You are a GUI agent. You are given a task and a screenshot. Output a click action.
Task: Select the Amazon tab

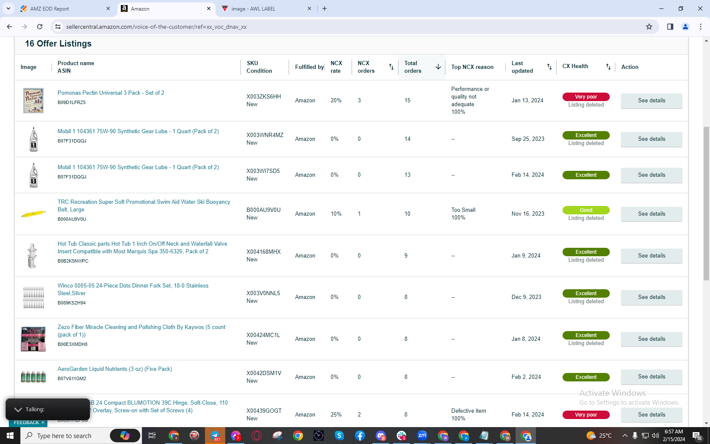(166, 8)
